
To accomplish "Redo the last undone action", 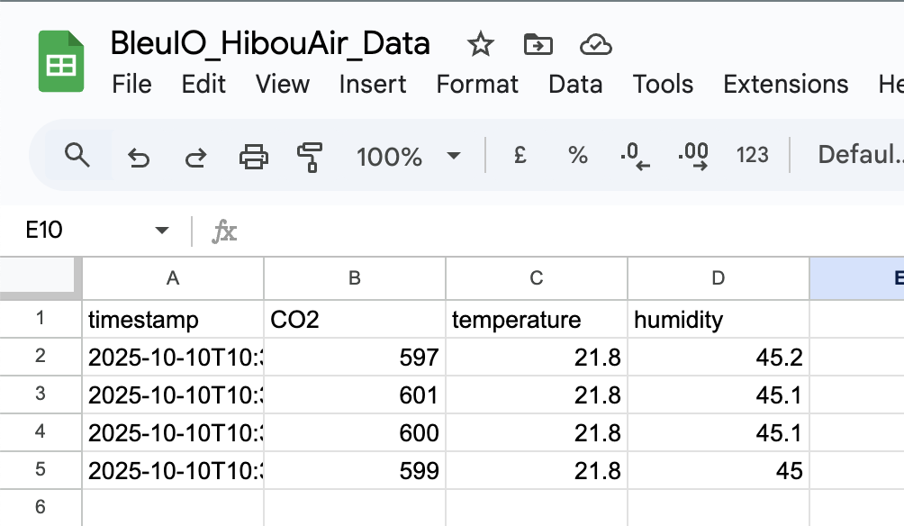I will click(x=194, y=157).
